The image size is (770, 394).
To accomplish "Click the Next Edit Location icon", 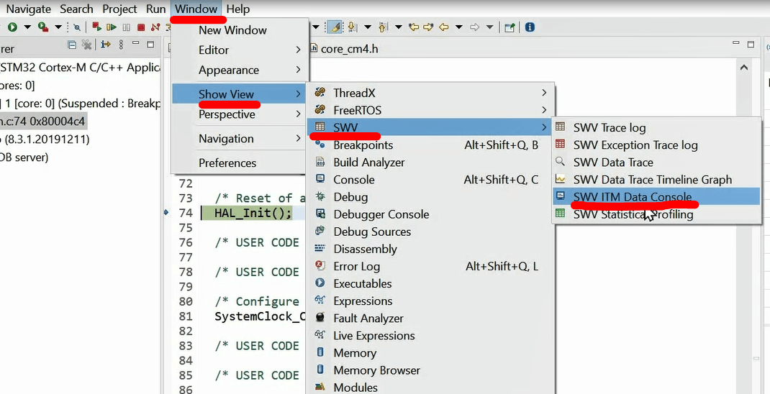I will [x=429, y=27].
